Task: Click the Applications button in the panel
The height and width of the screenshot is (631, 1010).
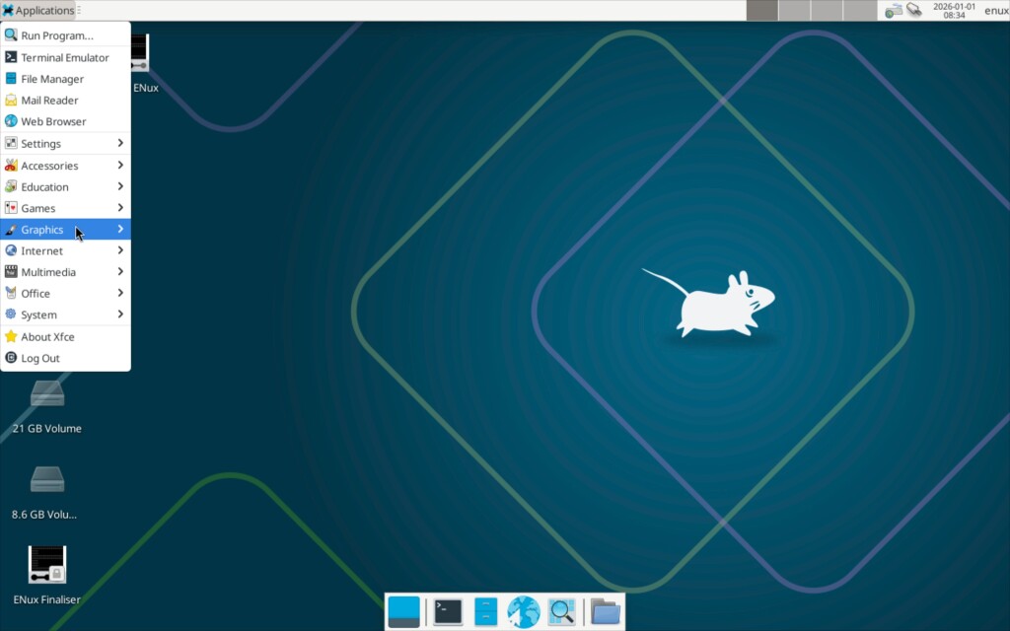Action: tap(38, 10)
